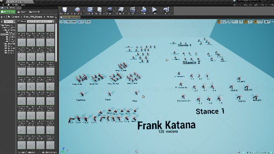Open the Marketplace toolbar icon

coord(99,10)
